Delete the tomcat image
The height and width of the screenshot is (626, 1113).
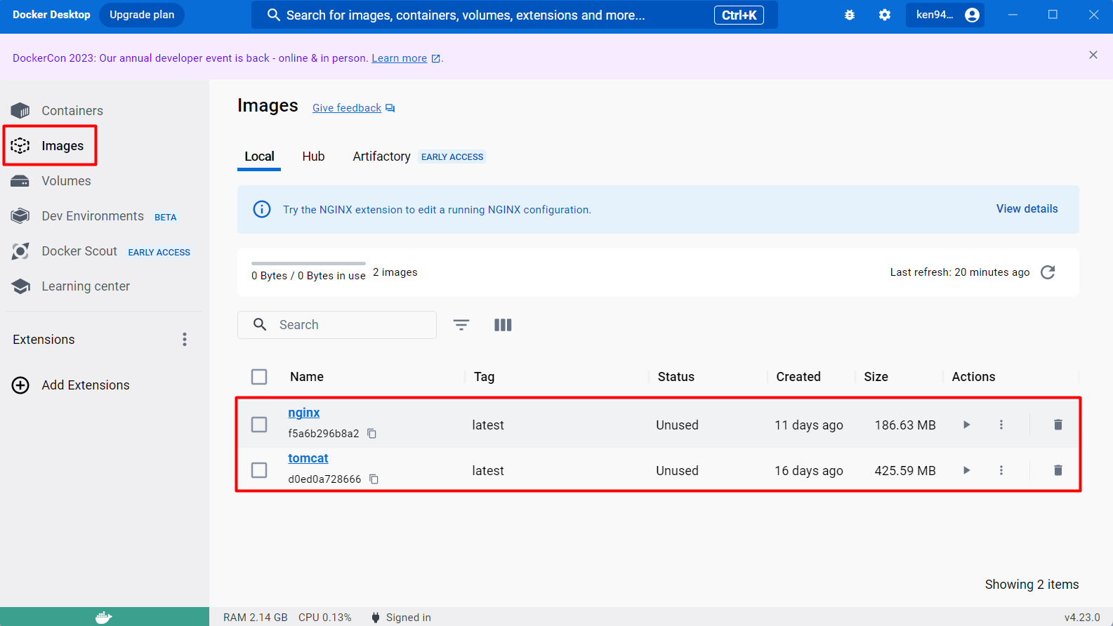tap(1058, 470)
